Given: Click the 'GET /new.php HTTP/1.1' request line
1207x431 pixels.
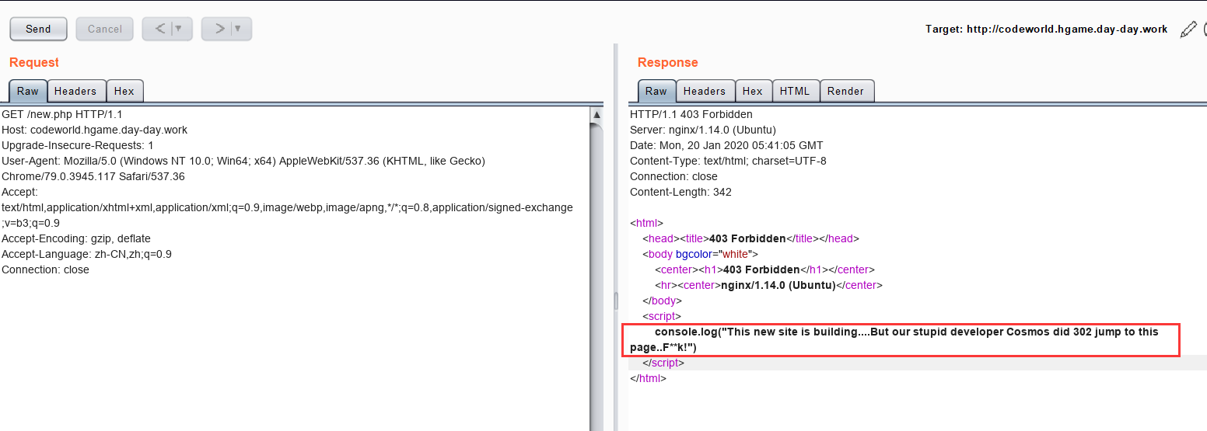Looking at the screenshot, I should tap(62, 114).
